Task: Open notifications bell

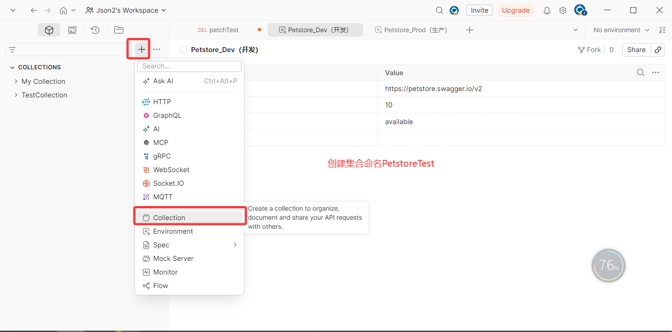Action: (547, 10)
